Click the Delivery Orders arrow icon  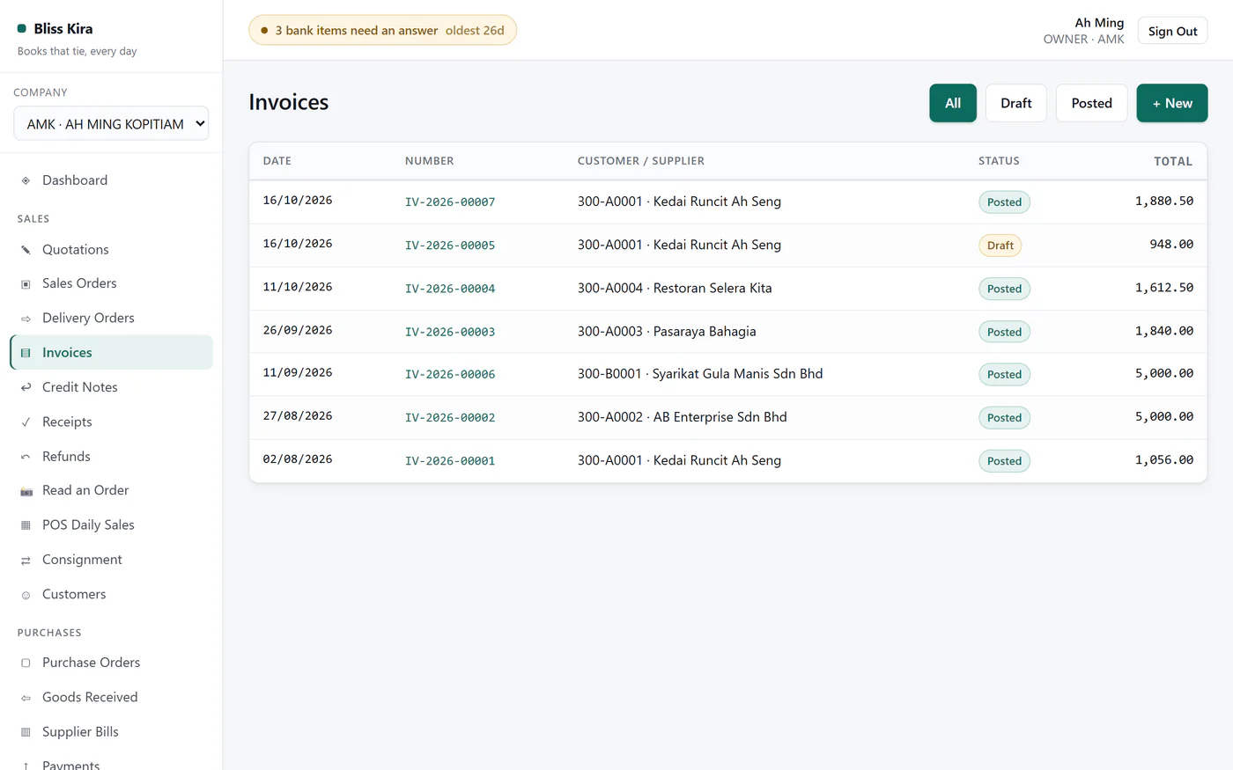(x=26, y=319)
